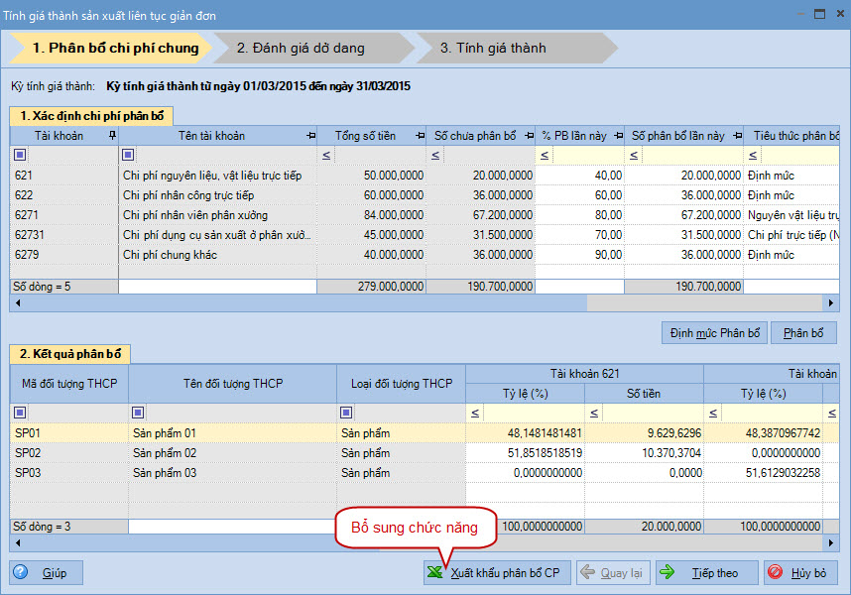Switch to step 1 Phân bổ chi phí chung
851x595 pixels.
tap(110, 48)
